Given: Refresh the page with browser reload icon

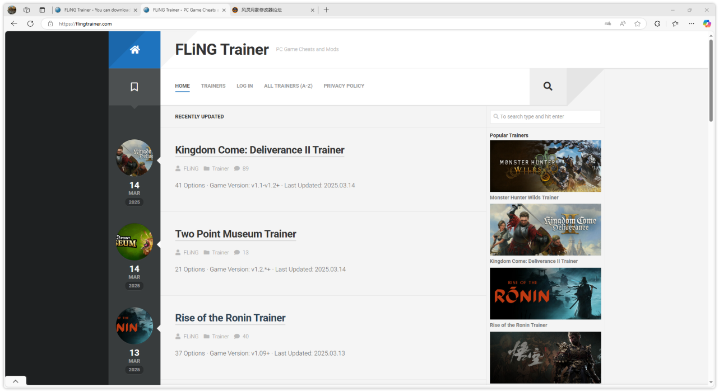Looking at the screenshot, I should tap(30, 23).
